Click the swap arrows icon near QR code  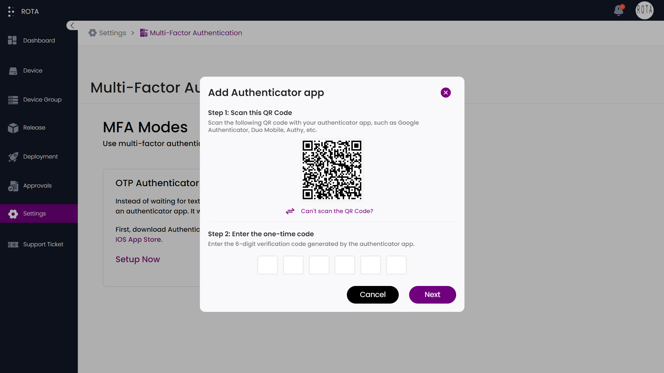pyautogui.click(x=290, y=211)
